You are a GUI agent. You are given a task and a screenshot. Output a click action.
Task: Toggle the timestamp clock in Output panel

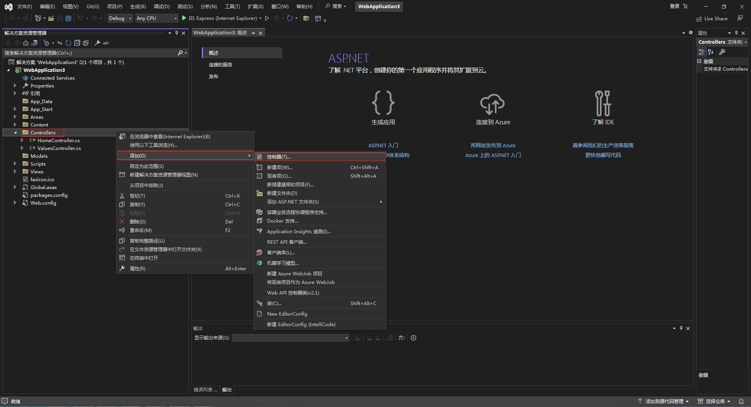click(413, 338)
